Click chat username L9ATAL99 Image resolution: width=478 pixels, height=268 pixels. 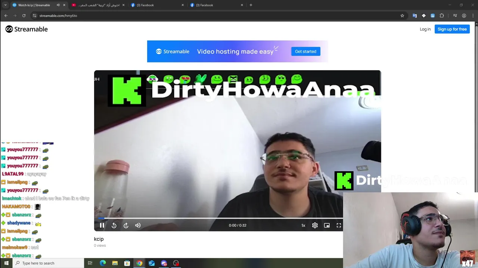click(13, 174)
